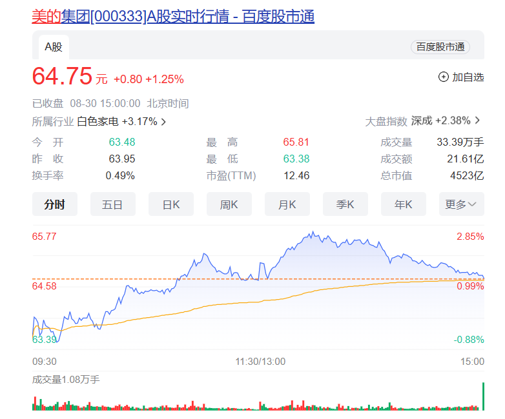Click the 11:30/13:00 time axis label
The width and height of the screenshot is (505, 419).
coord(260,362)
